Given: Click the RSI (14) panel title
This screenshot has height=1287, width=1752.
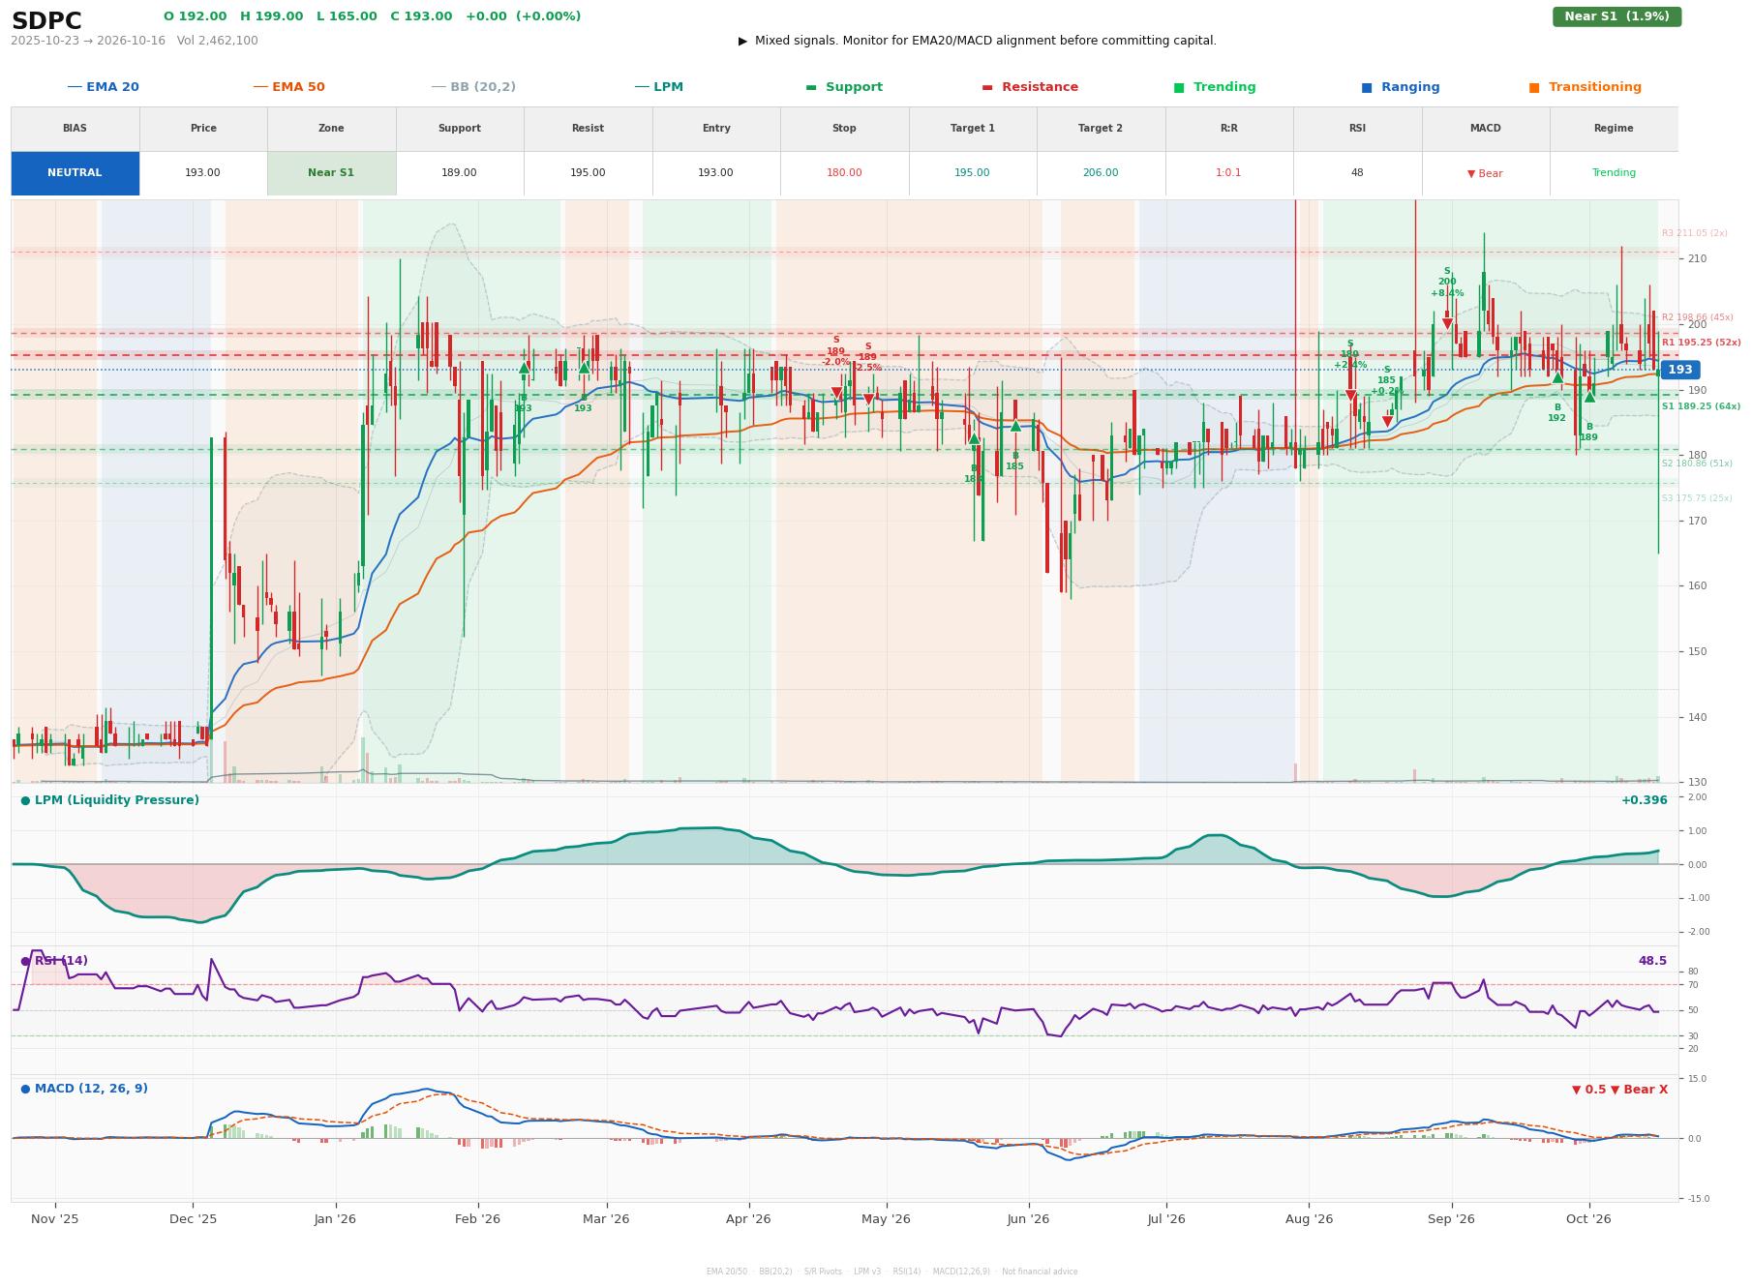Looking at the screenshot, I should tap(54, 961).
